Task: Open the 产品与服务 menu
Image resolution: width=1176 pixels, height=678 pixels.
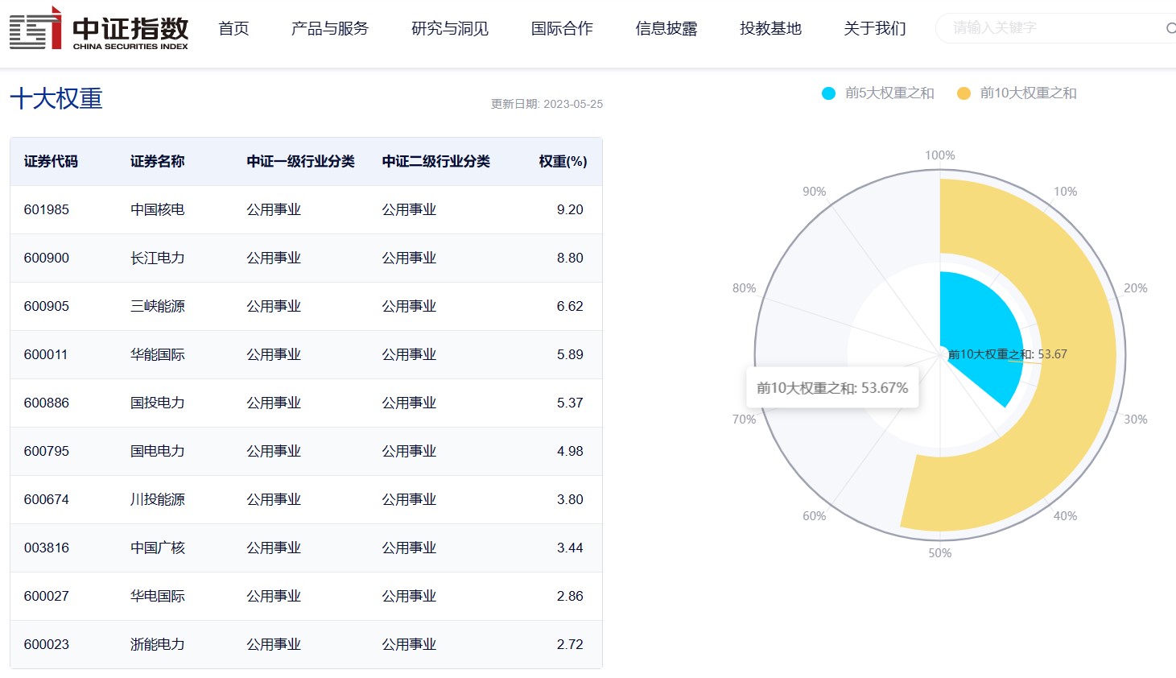Action: point(330,29)
